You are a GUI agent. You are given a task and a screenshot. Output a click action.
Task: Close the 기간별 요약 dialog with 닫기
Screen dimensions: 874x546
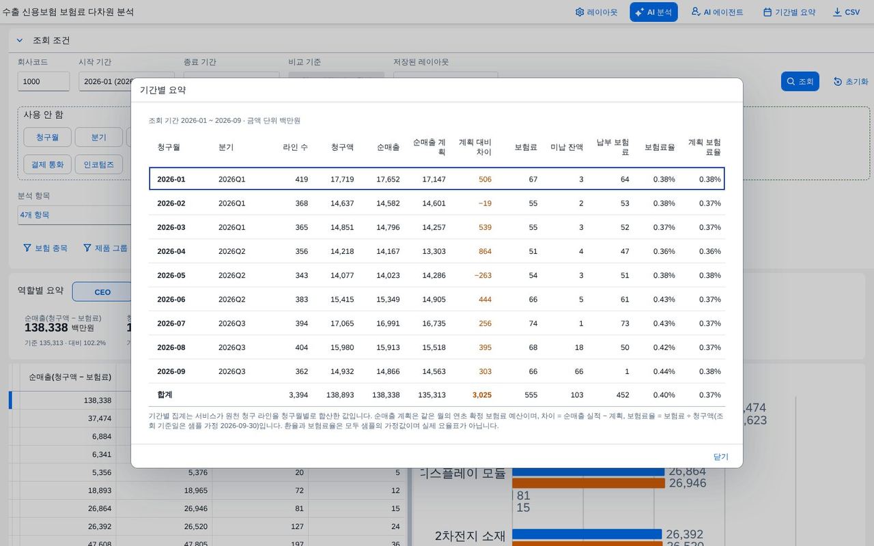coord(721,457)
